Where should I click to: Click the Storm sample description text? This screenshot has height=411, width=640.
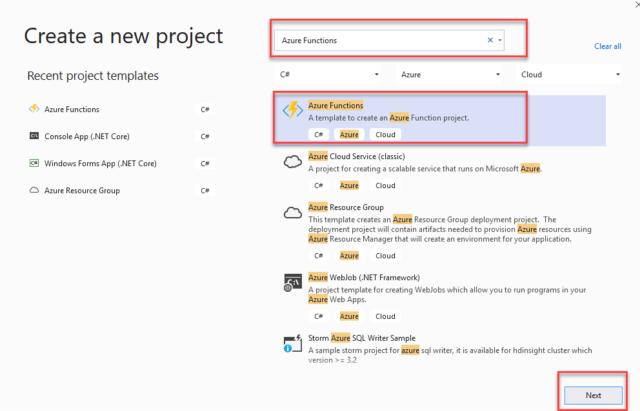click(450, 355)
